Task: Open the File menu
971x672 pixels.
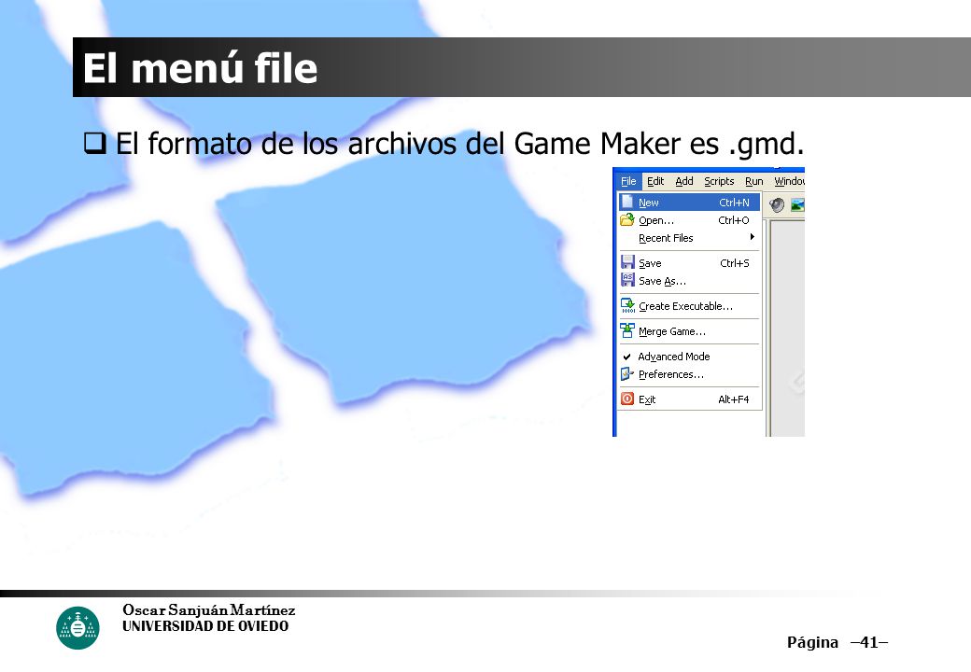Action: (x=628, y=181)
